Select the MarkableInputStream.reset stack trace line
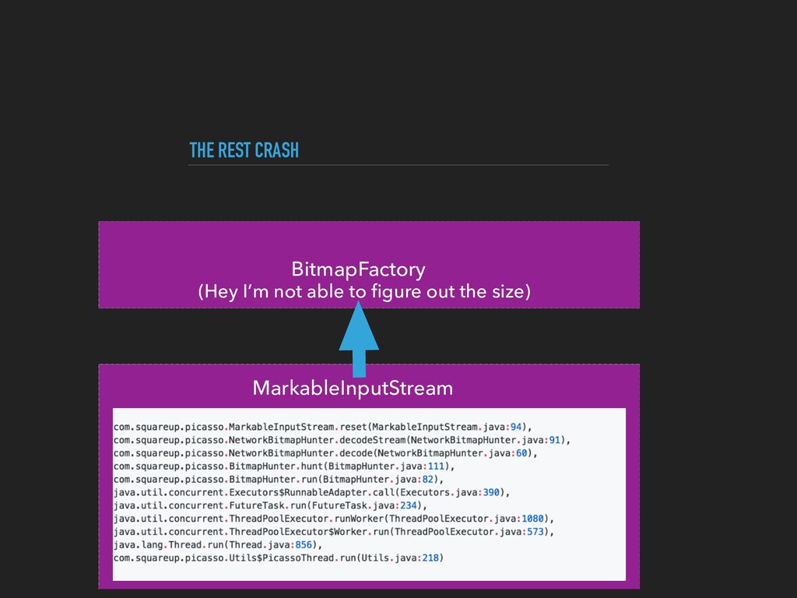This screenshot has height=598, width=797. [x=322, y=427]
